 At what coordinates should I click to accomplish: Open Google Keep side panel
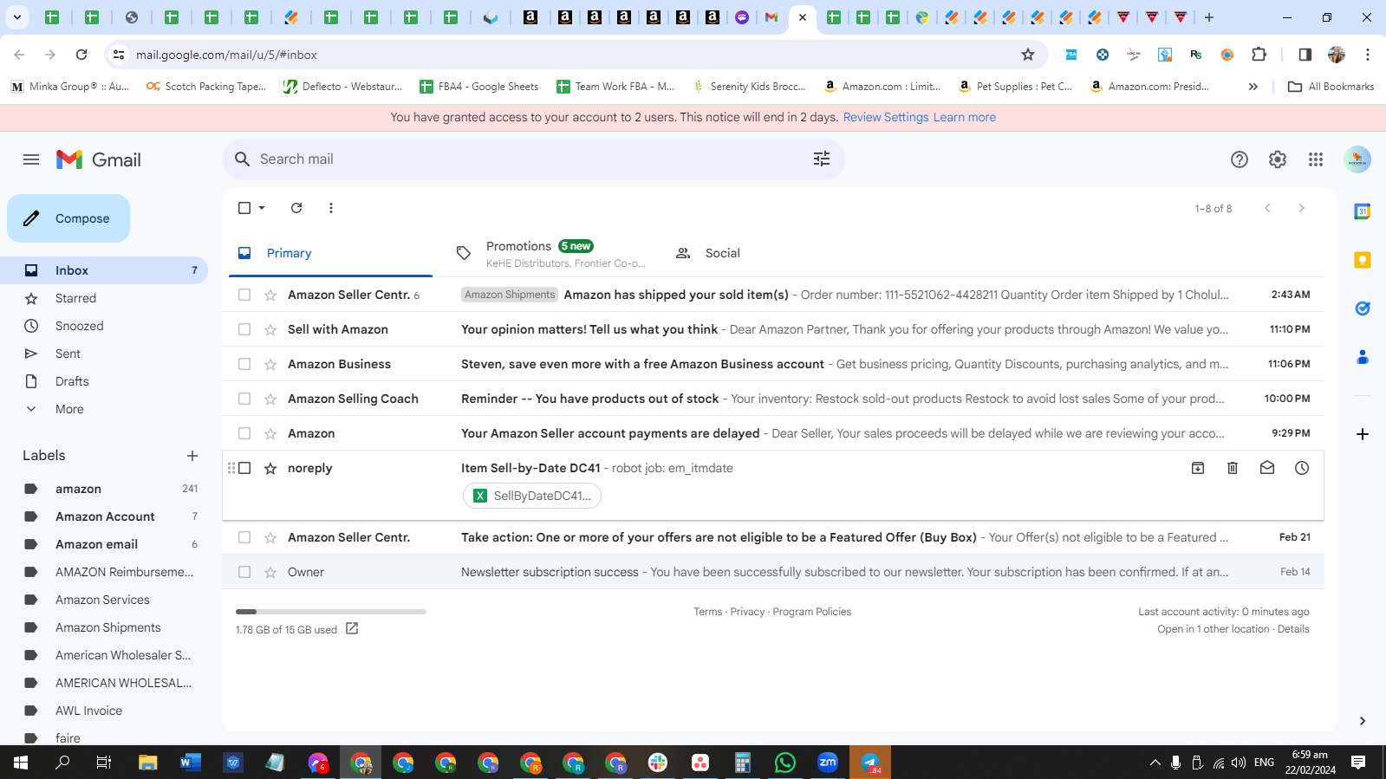(1363, 260)
